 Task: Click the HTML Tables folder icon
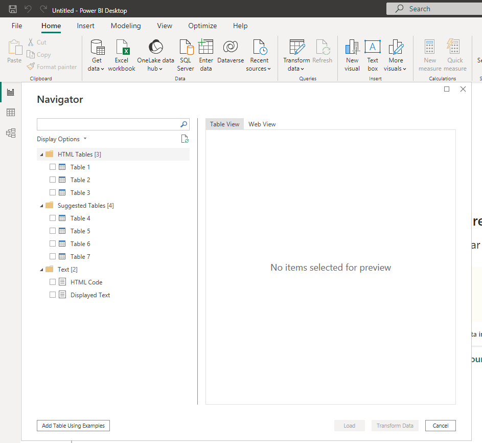[x=50, y=154]
